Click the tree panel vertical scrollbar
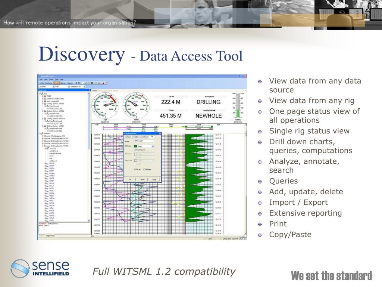The width and height of the screenshot is (382, 287). (x=89, y=157)
